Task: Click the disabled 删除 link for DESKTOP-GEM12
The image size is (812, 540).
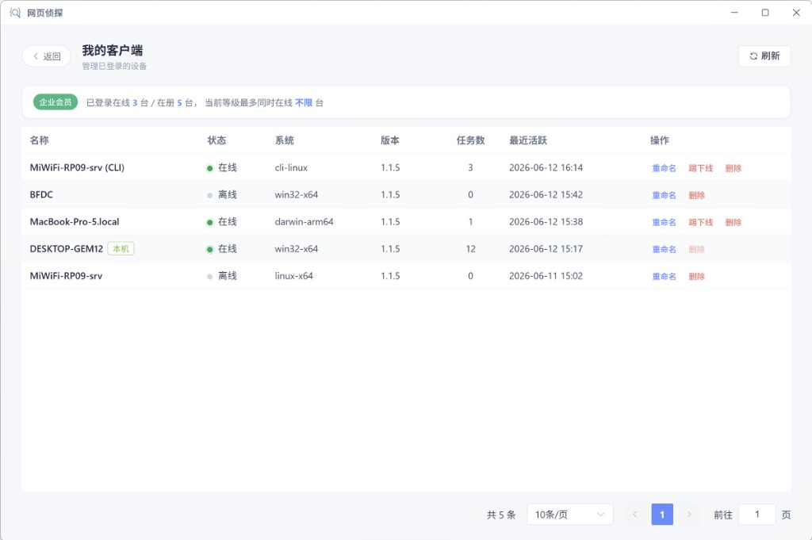Action: click(x=696, y=249)
